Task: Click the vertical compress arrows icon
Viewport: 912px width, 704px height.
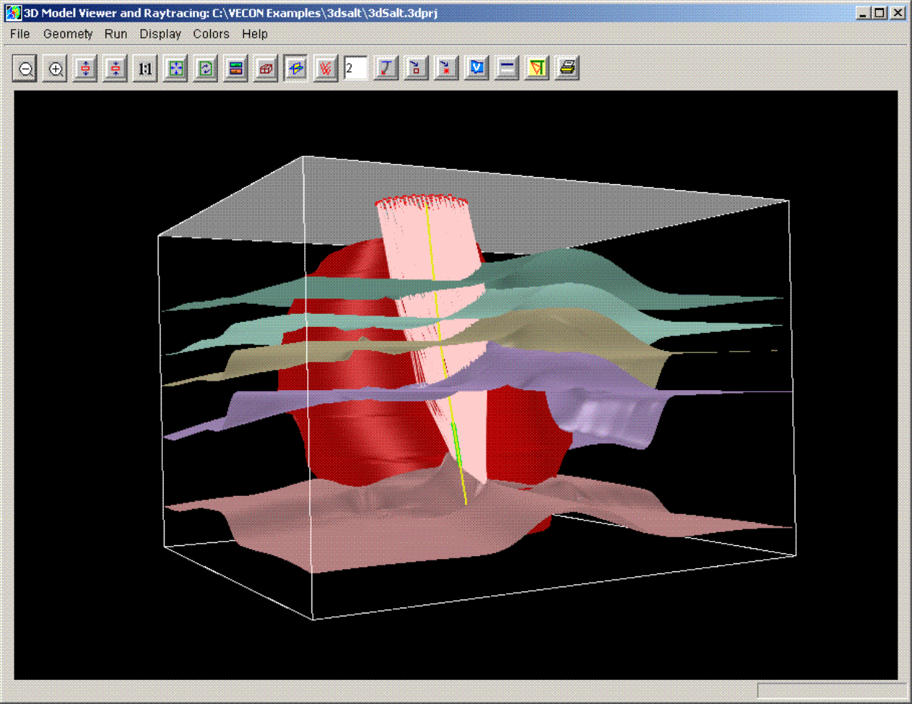Action: tap(115, 69)
